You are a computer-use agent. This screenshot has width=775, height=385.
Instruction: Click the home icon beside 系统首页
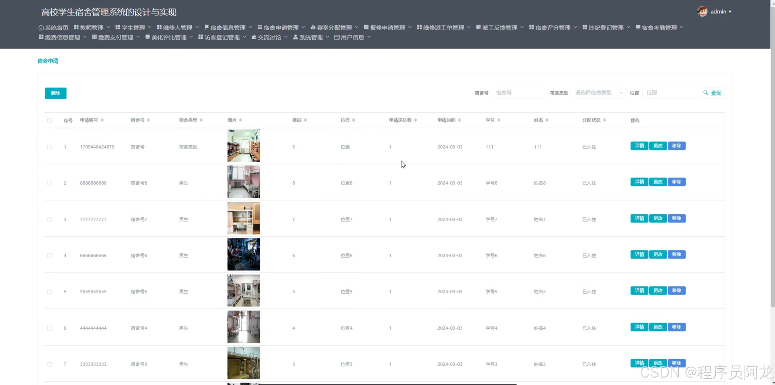[x=41, y=28]
